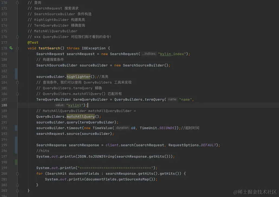Click the change marker beside line 192
Screen dimensions: 279x197
coord(16,128)
